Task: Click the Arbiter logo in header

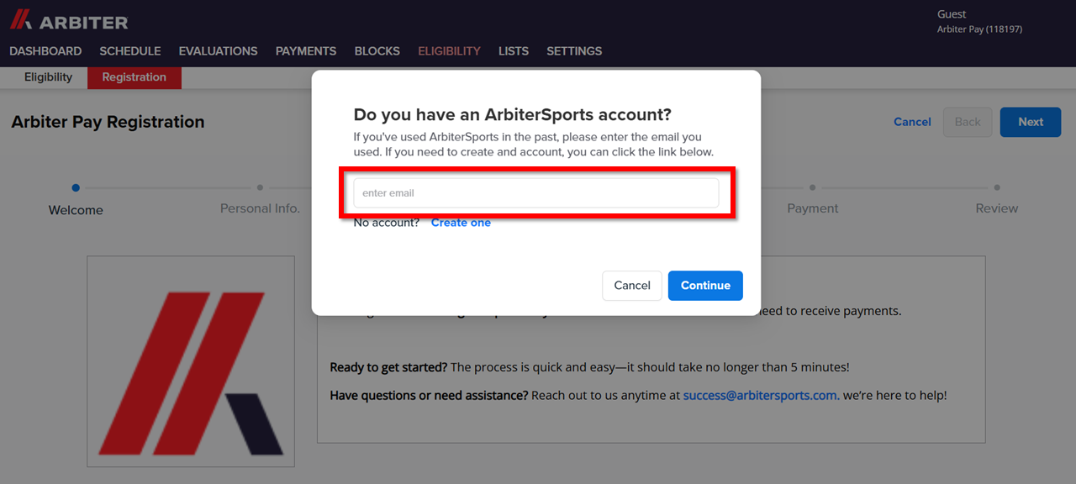Action: tap(69, 21)
